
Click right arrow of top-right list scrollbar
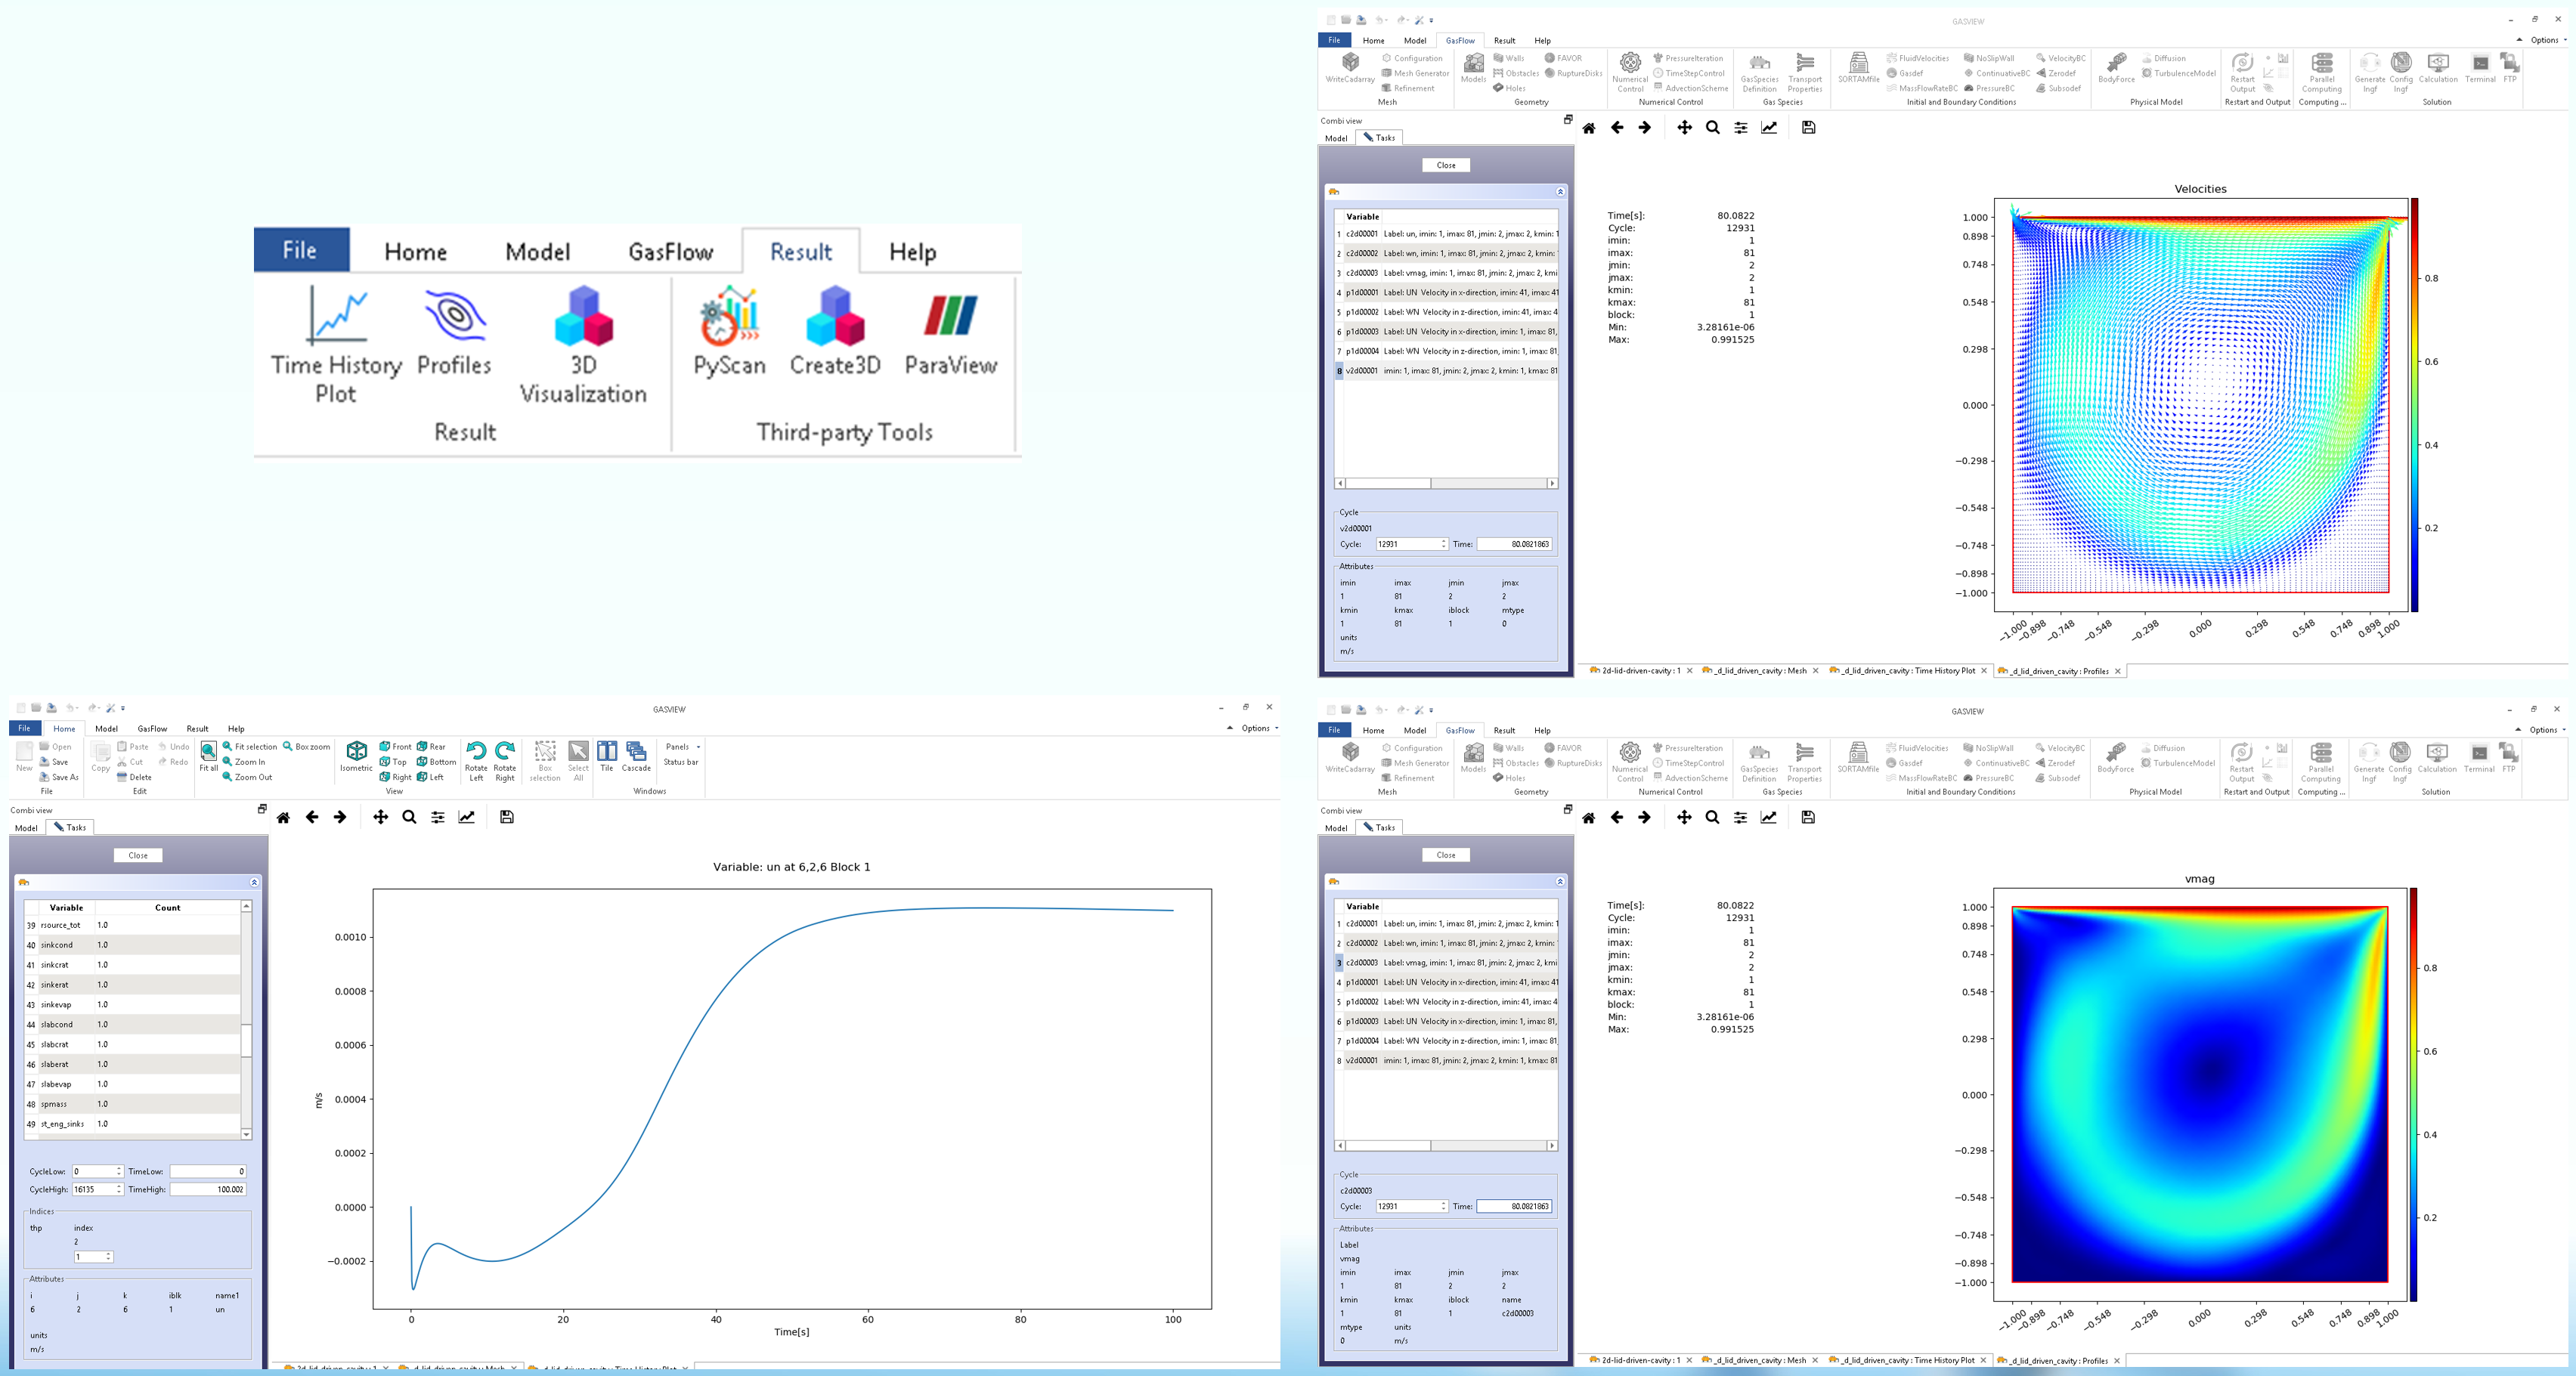[x=1552, y=484]
